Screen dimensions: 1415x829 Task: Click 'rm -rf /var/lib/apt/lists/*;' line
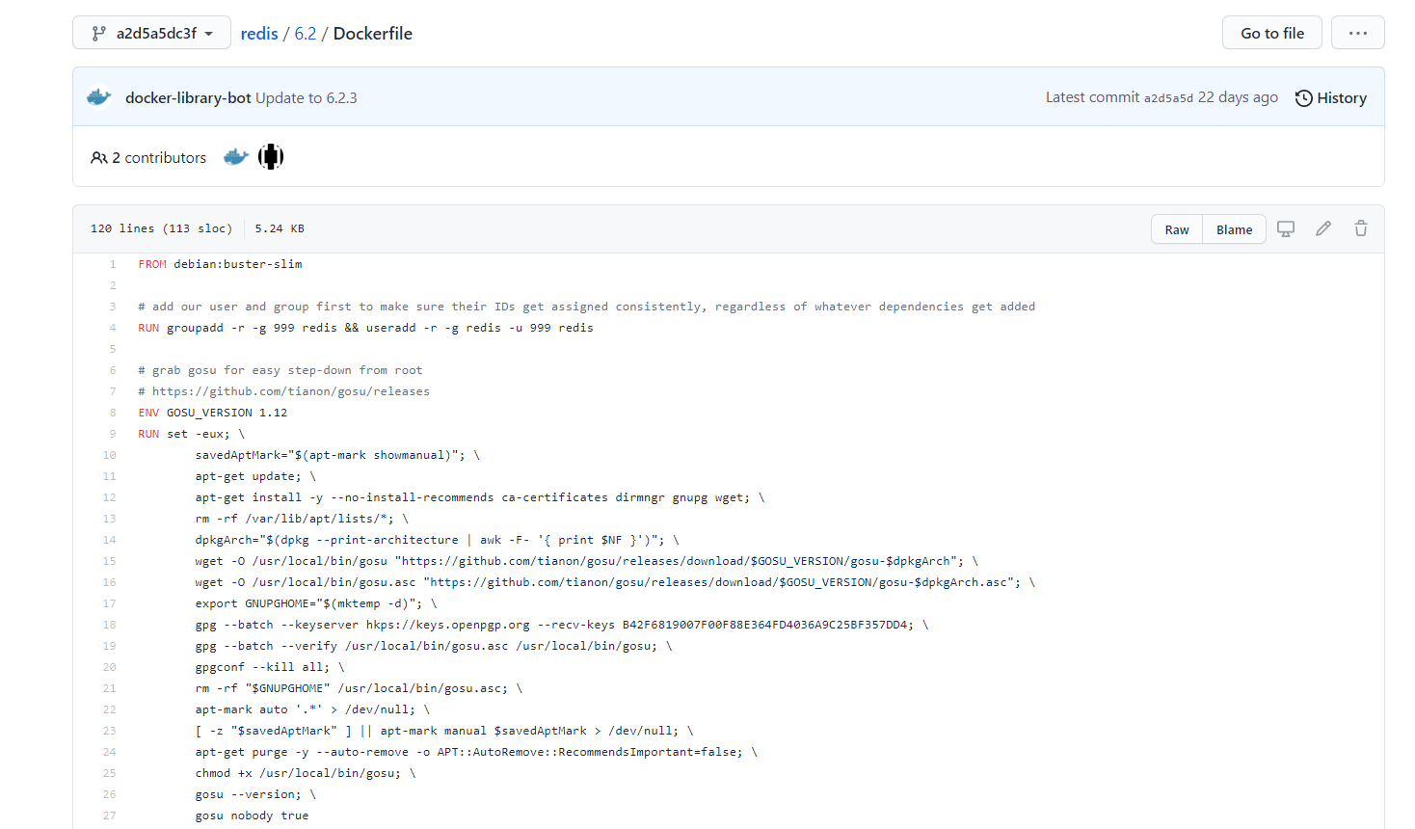[302, 519]
